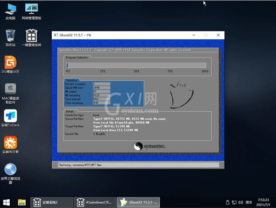Click the Ghost32 maximize button
The height and width of the screenshot is (208, 276).
click(206, 35)
